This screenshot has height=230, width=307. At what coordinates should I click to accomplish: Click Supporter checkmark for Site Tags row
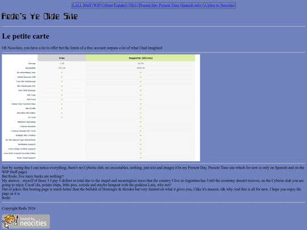coord(140,95)
